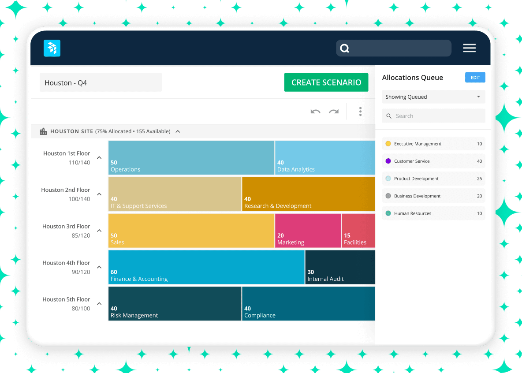Select the Internal Audit allocation block

[x=339, y=267]
